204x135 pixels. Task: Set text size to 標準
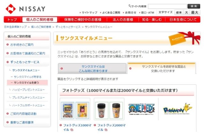click(x=179, y=12)
